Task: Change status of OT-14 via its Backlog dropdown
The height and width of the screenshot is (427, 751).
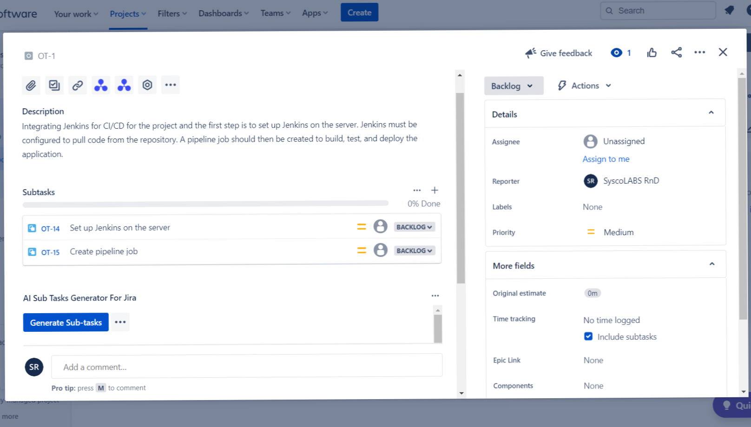Action: (414, 227)
